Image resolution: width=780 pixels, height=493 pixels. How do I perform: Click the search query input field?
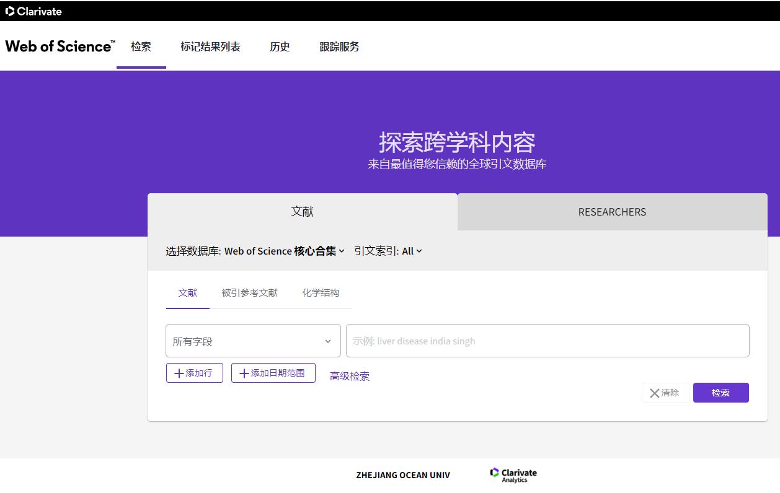click(x=547, y=341)
